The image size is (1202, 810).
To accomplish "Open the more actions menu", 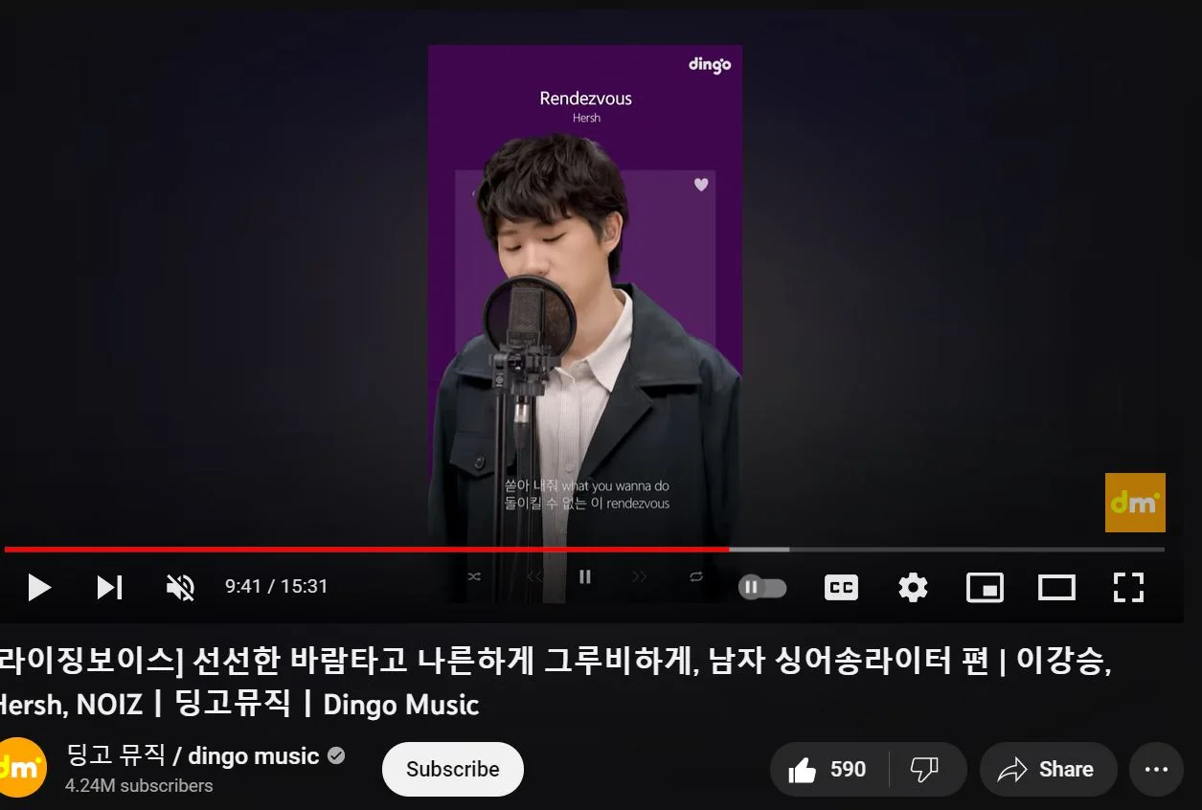I will [x=1156, y=769].
